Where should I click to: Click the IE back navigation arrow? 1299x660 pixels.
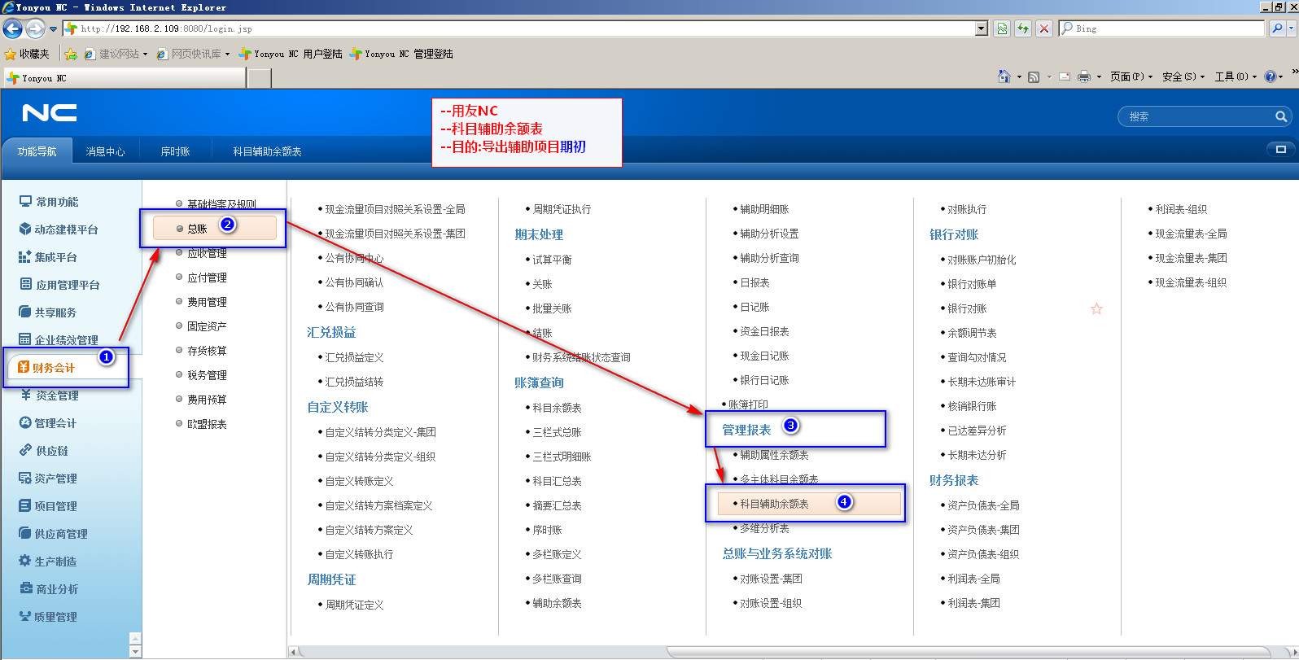[x=12, y=28]
